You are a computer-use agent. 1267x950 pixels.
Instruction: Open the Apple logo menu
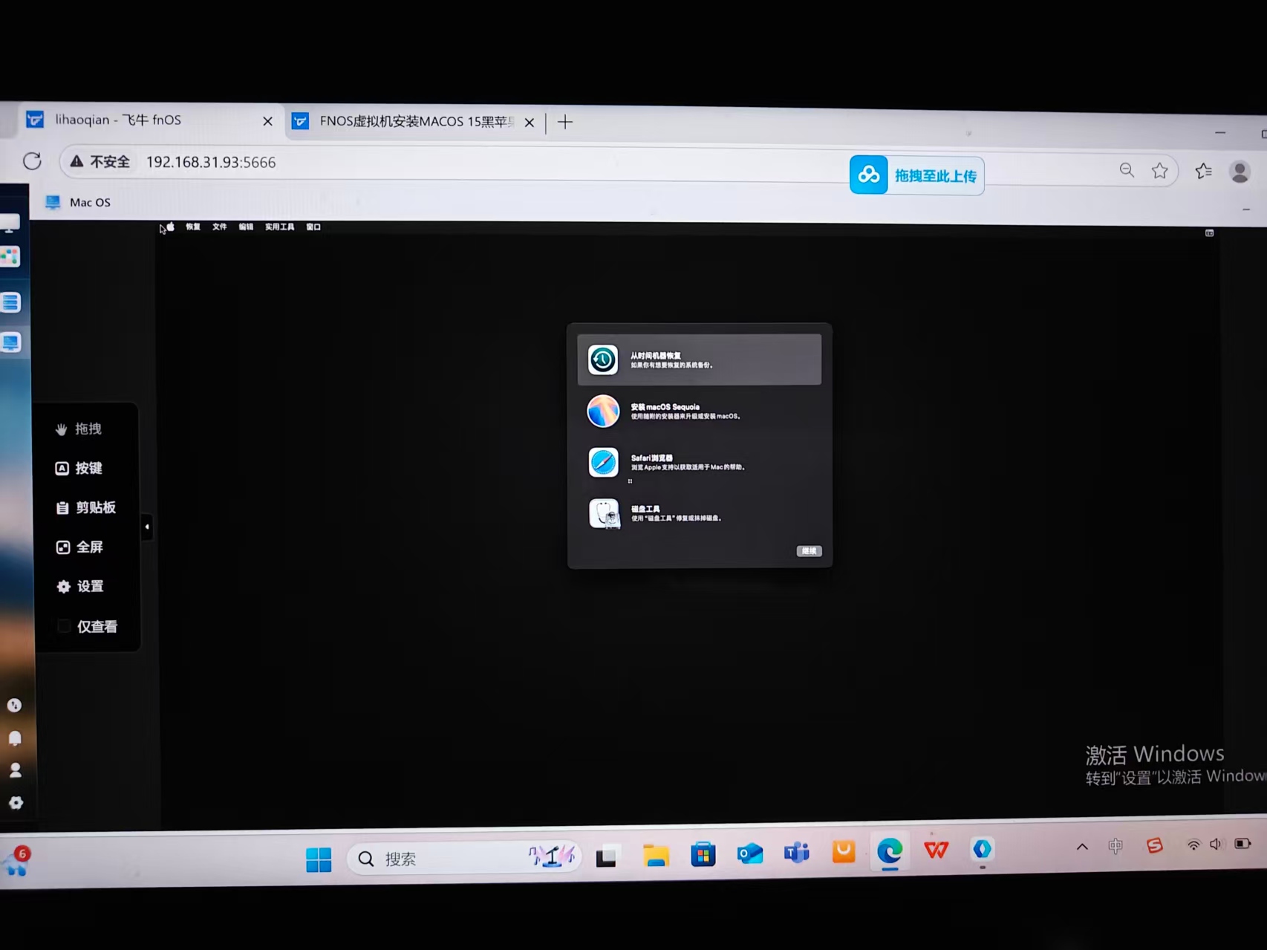tap(171, 227)
